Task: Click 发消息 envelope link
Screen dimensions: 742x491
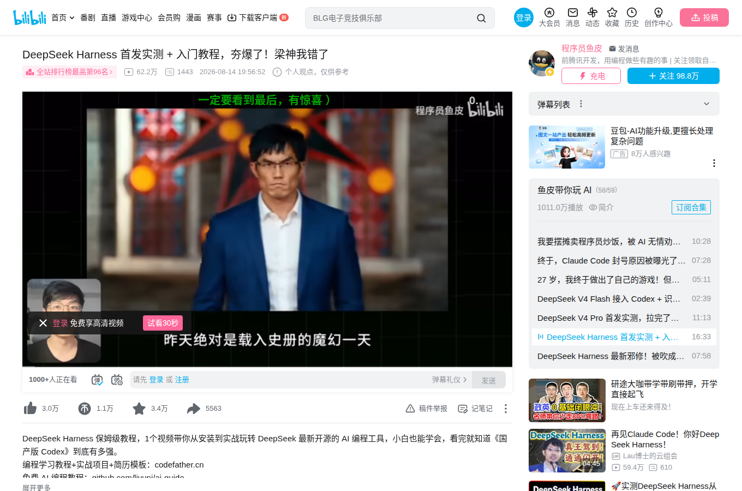Action: (624, 49)
